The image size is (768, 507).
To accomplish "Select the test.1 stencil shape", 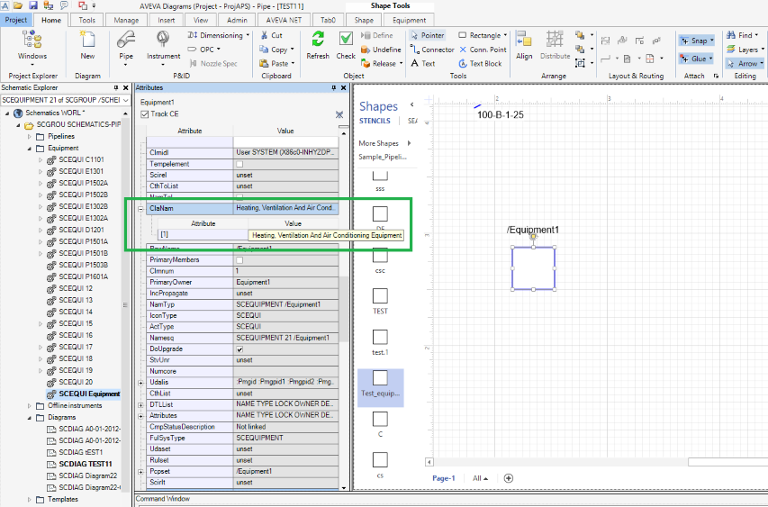I will coord(380,342).
